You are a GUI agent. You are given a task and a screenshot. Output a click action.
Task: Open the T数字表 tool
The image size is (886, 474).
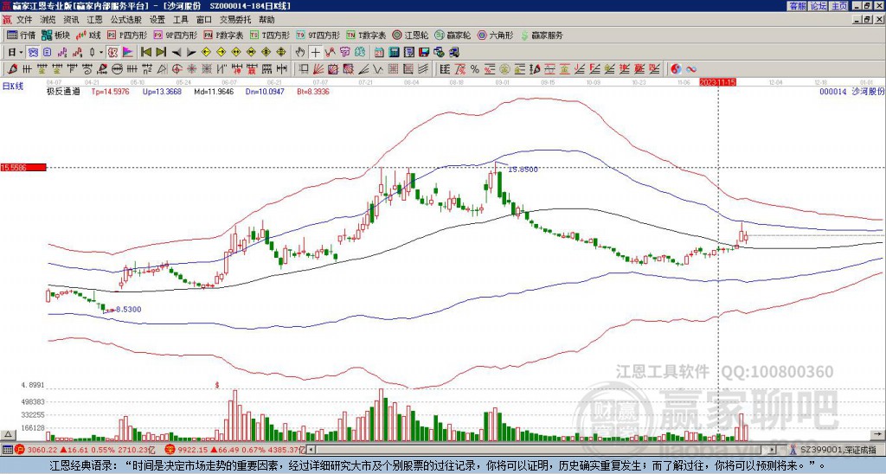coord(366,35)
